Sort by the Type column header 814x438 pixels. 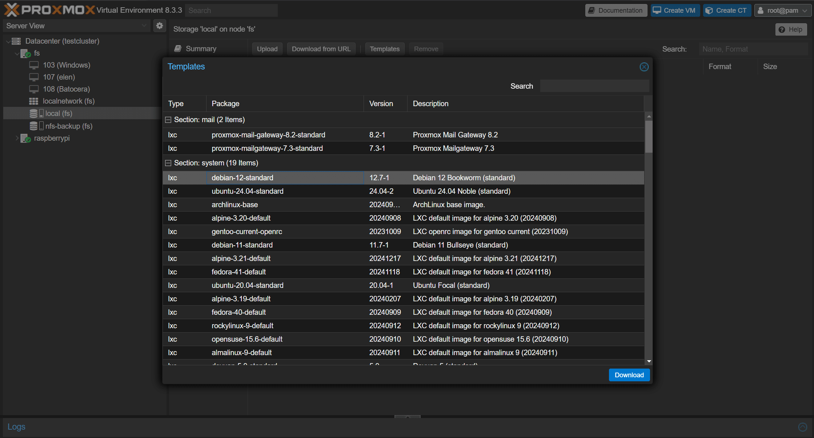point(185,104)
